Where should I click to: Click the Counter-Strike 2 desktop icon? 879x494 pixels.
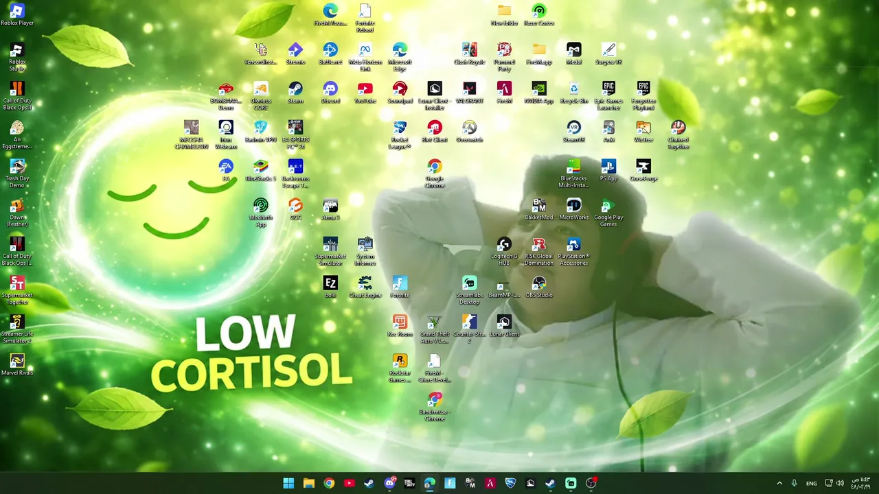click(470, 329)
